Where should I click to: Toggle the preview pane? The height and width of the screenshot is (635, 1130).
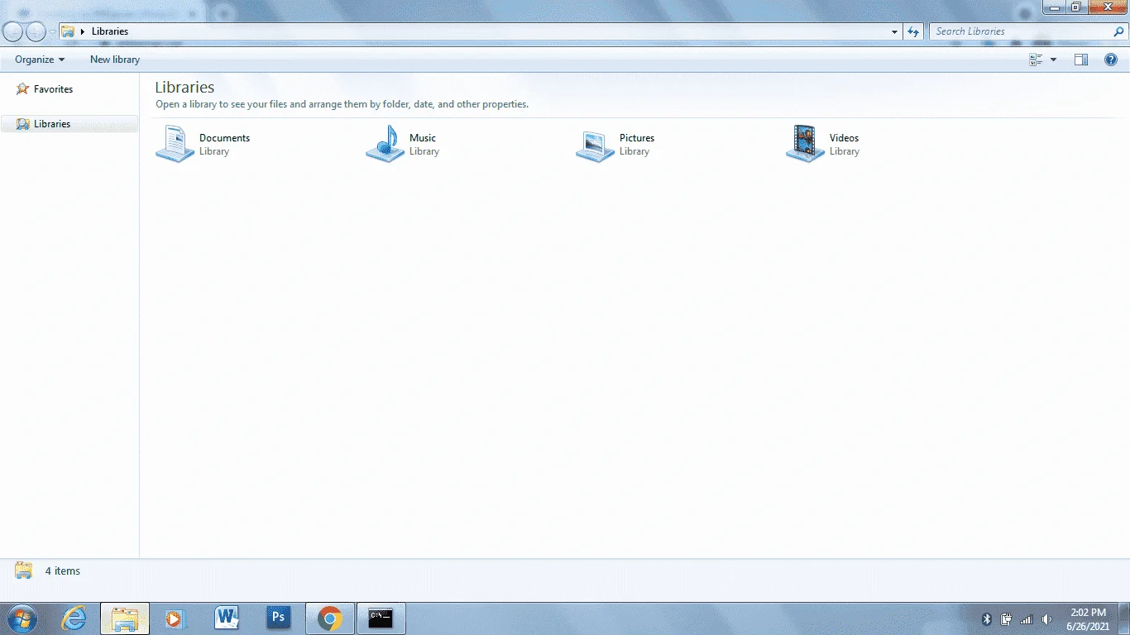click(1081, 60)
